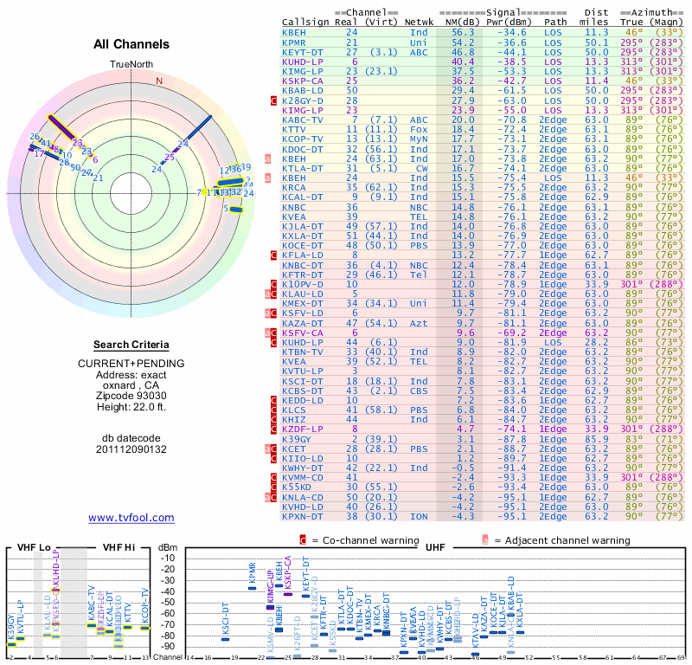Click the KABC-TV bar in VHF Hi chart
Viewport: 692px width, 665px height.
[92, 625]
